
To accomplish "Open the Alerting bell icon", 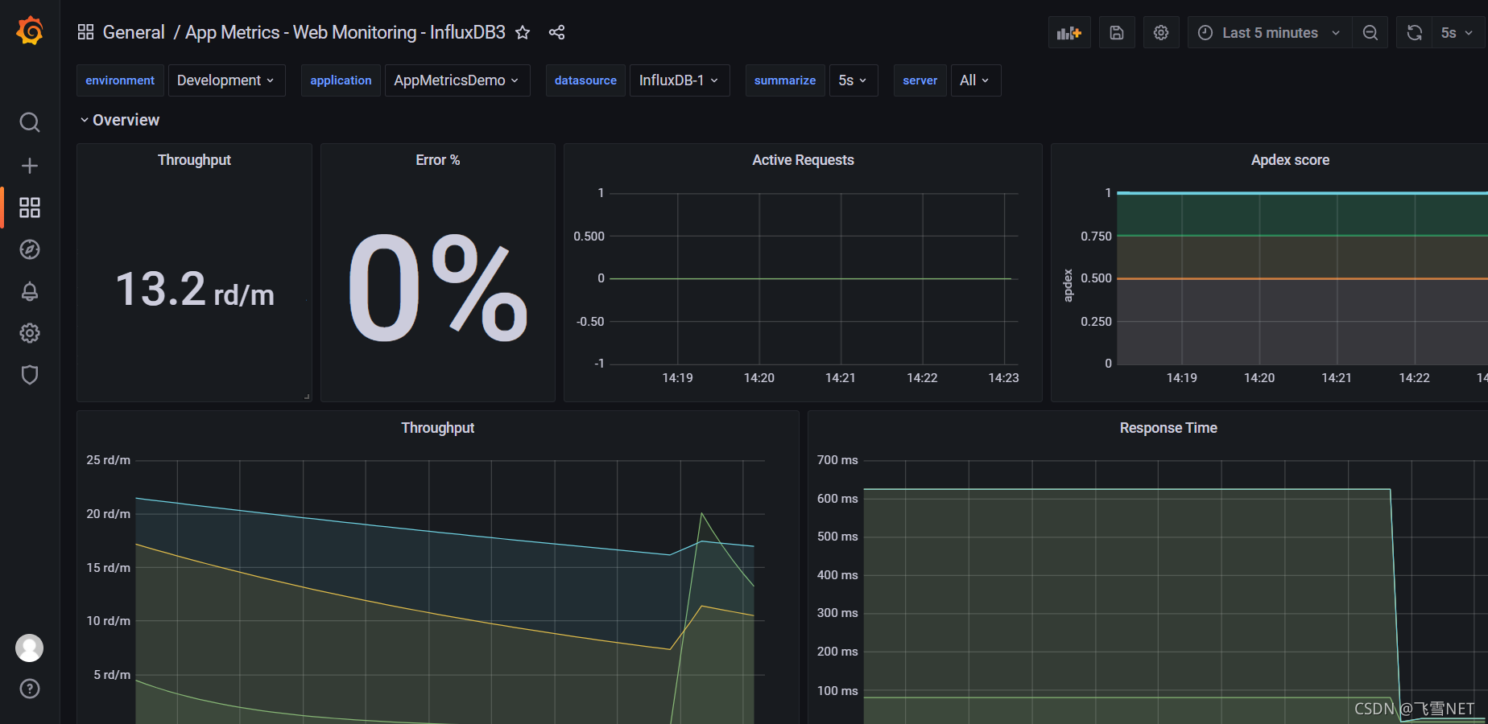I will (x=30, y=291).
